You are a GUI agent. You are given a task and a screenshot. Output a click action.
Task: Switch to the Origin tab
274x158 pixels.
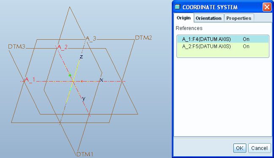tap(184, 18)
